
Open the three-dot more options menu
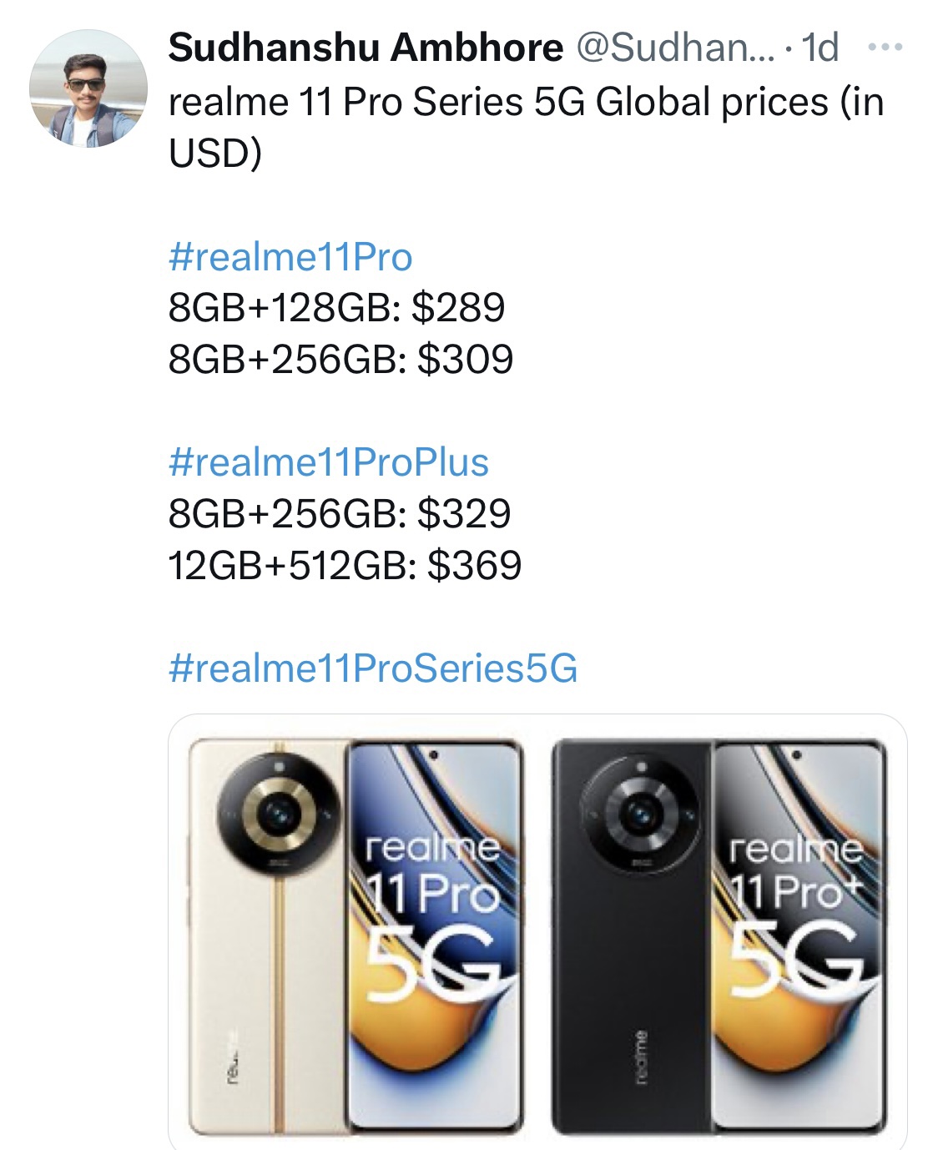[885, 48]
